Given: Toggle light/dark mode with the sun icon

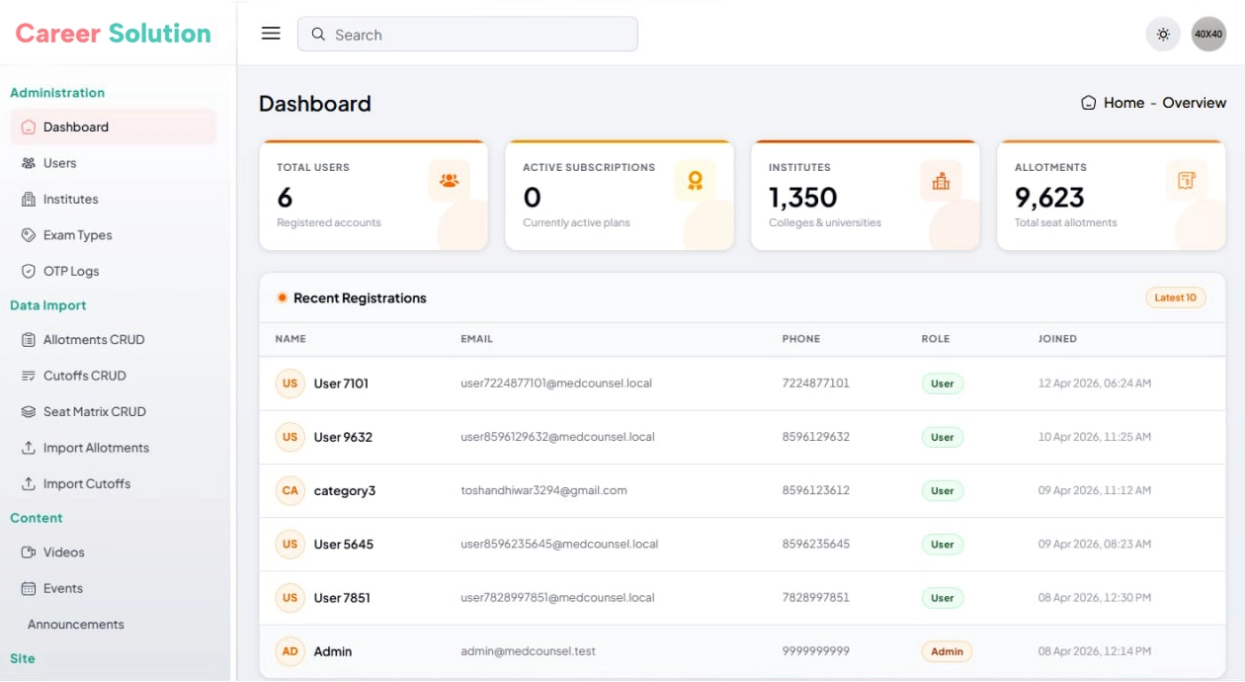Looking at the screenshot, I should [1163, 34].
